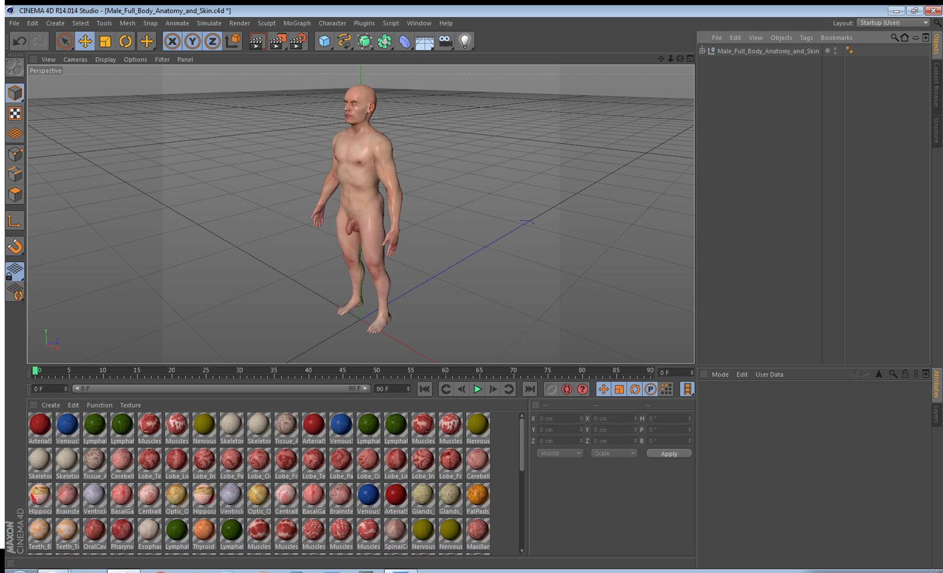This screenshot has width=943, height=573.
Task: Go to end of animation
Action: click(530, 389)
